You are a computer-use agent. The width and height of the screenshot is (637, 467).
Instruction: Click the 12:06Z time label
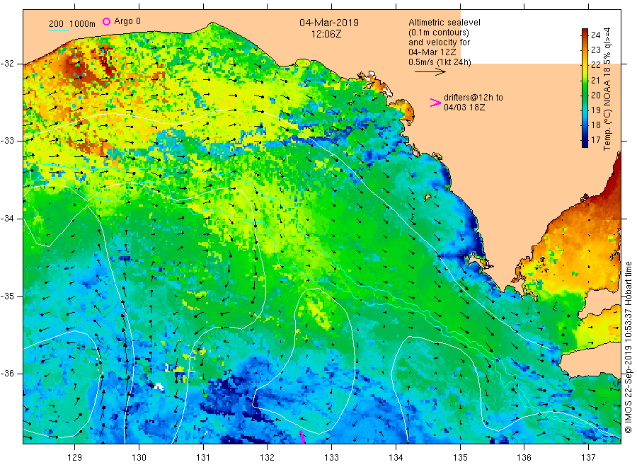pos(326,34)
